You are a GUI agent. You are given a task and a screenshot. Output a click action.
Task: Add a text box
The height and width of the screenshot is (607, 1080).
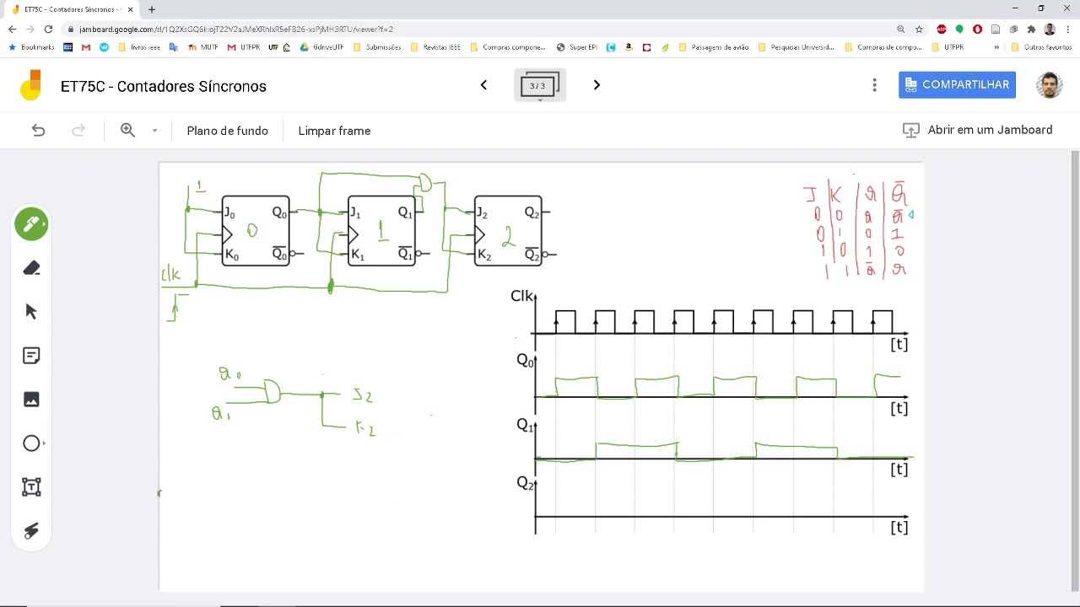coord(31,487)
